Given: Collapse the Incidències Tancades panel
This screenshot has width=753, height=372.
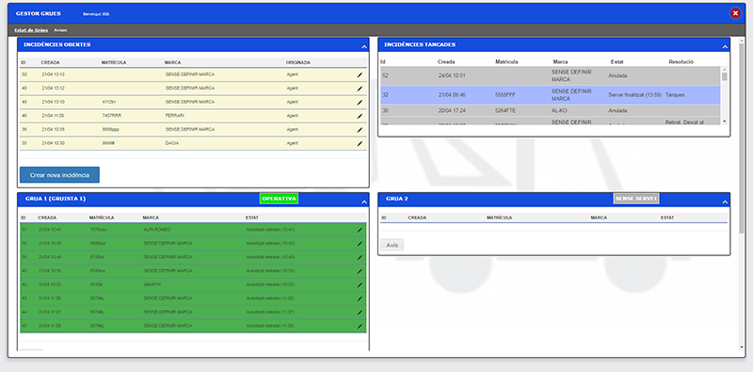Looking at the screenshot, I should point(725,47).
